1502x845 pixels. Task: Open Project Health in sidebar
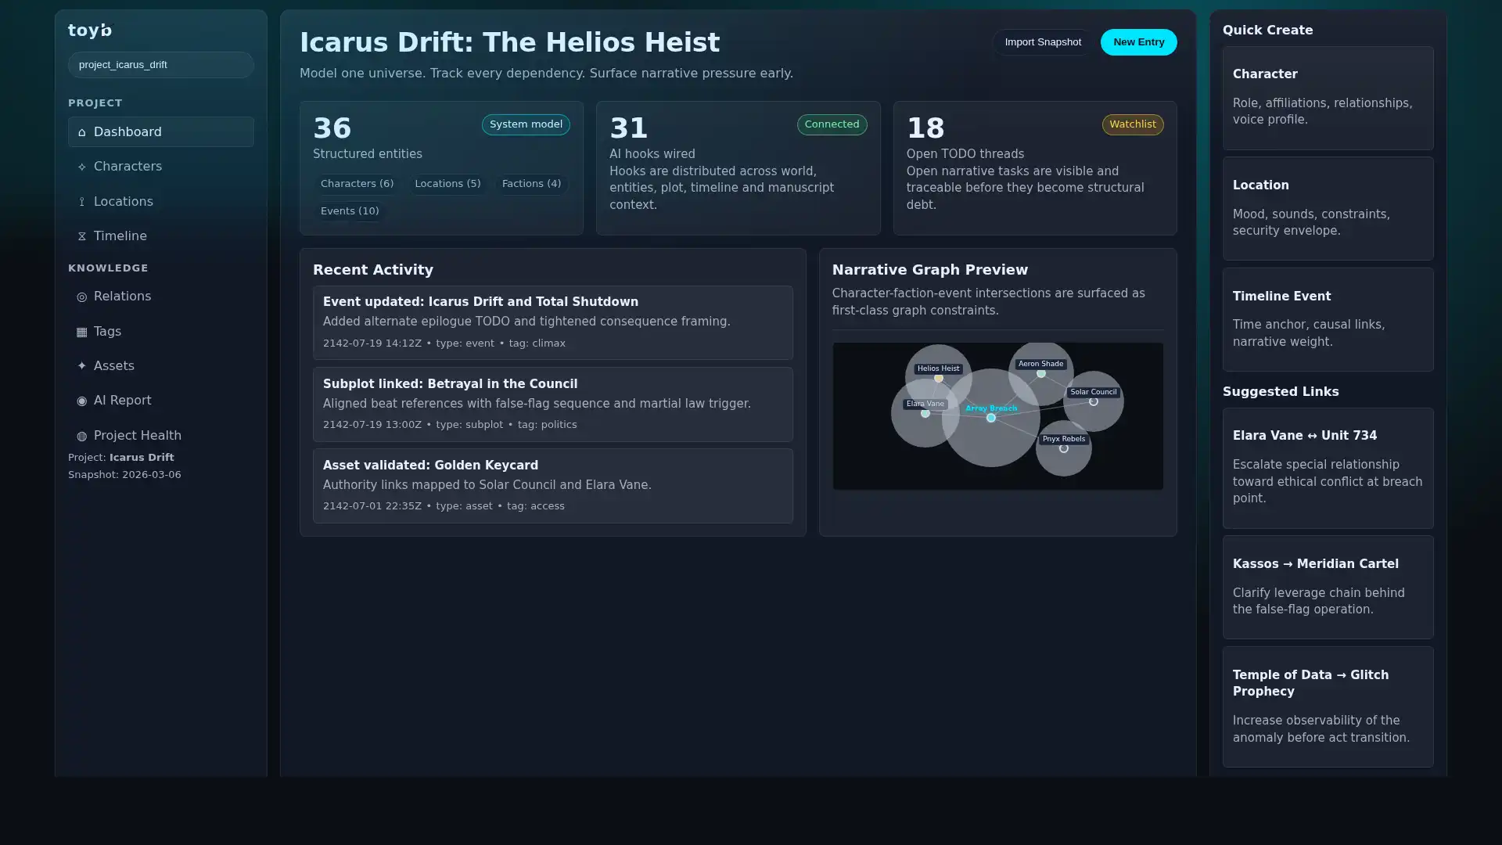[x=137, y=436]
